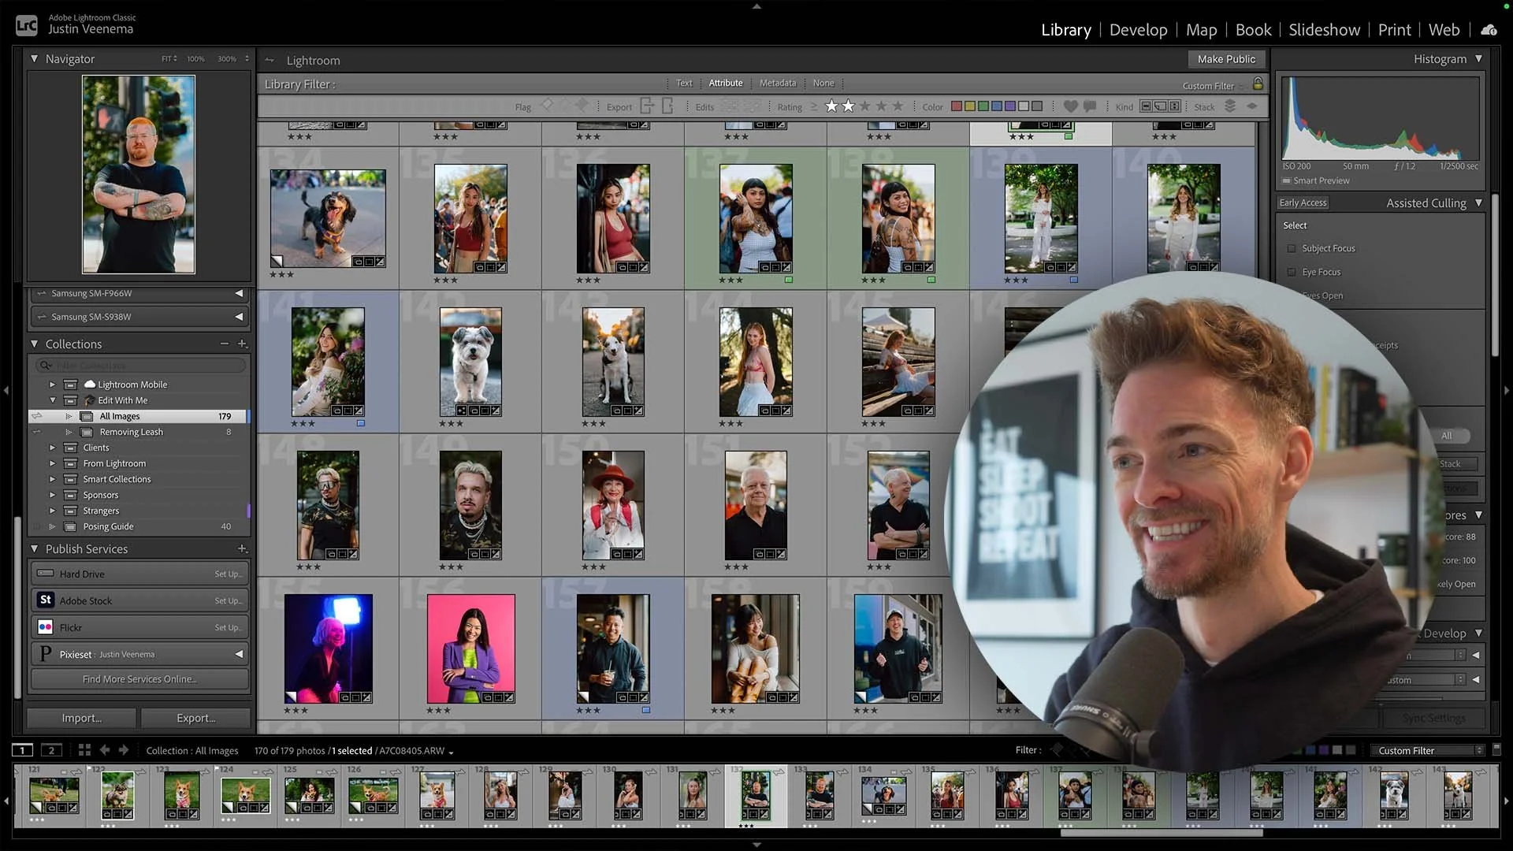Toggle two-star rating filter in the Library Filter
Viewport: 1513px width, 851px height.
coord(847,106)
